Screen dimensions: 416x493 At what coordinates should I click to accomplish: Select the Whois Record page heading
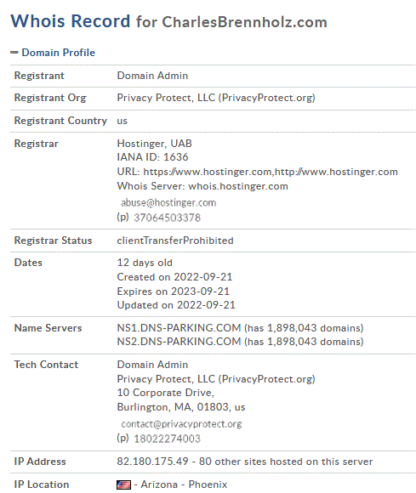70,21
